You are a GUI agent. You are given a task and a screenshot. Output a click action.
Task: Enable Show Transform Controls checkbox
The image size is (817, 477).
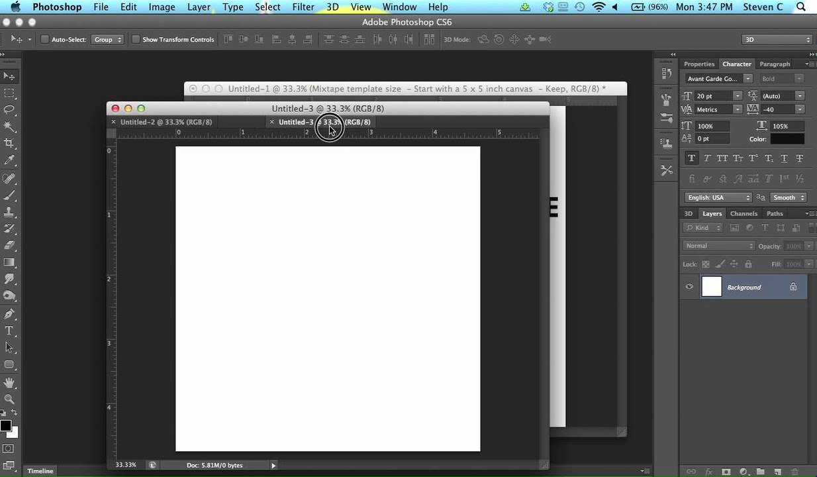(x=136, y=40)
